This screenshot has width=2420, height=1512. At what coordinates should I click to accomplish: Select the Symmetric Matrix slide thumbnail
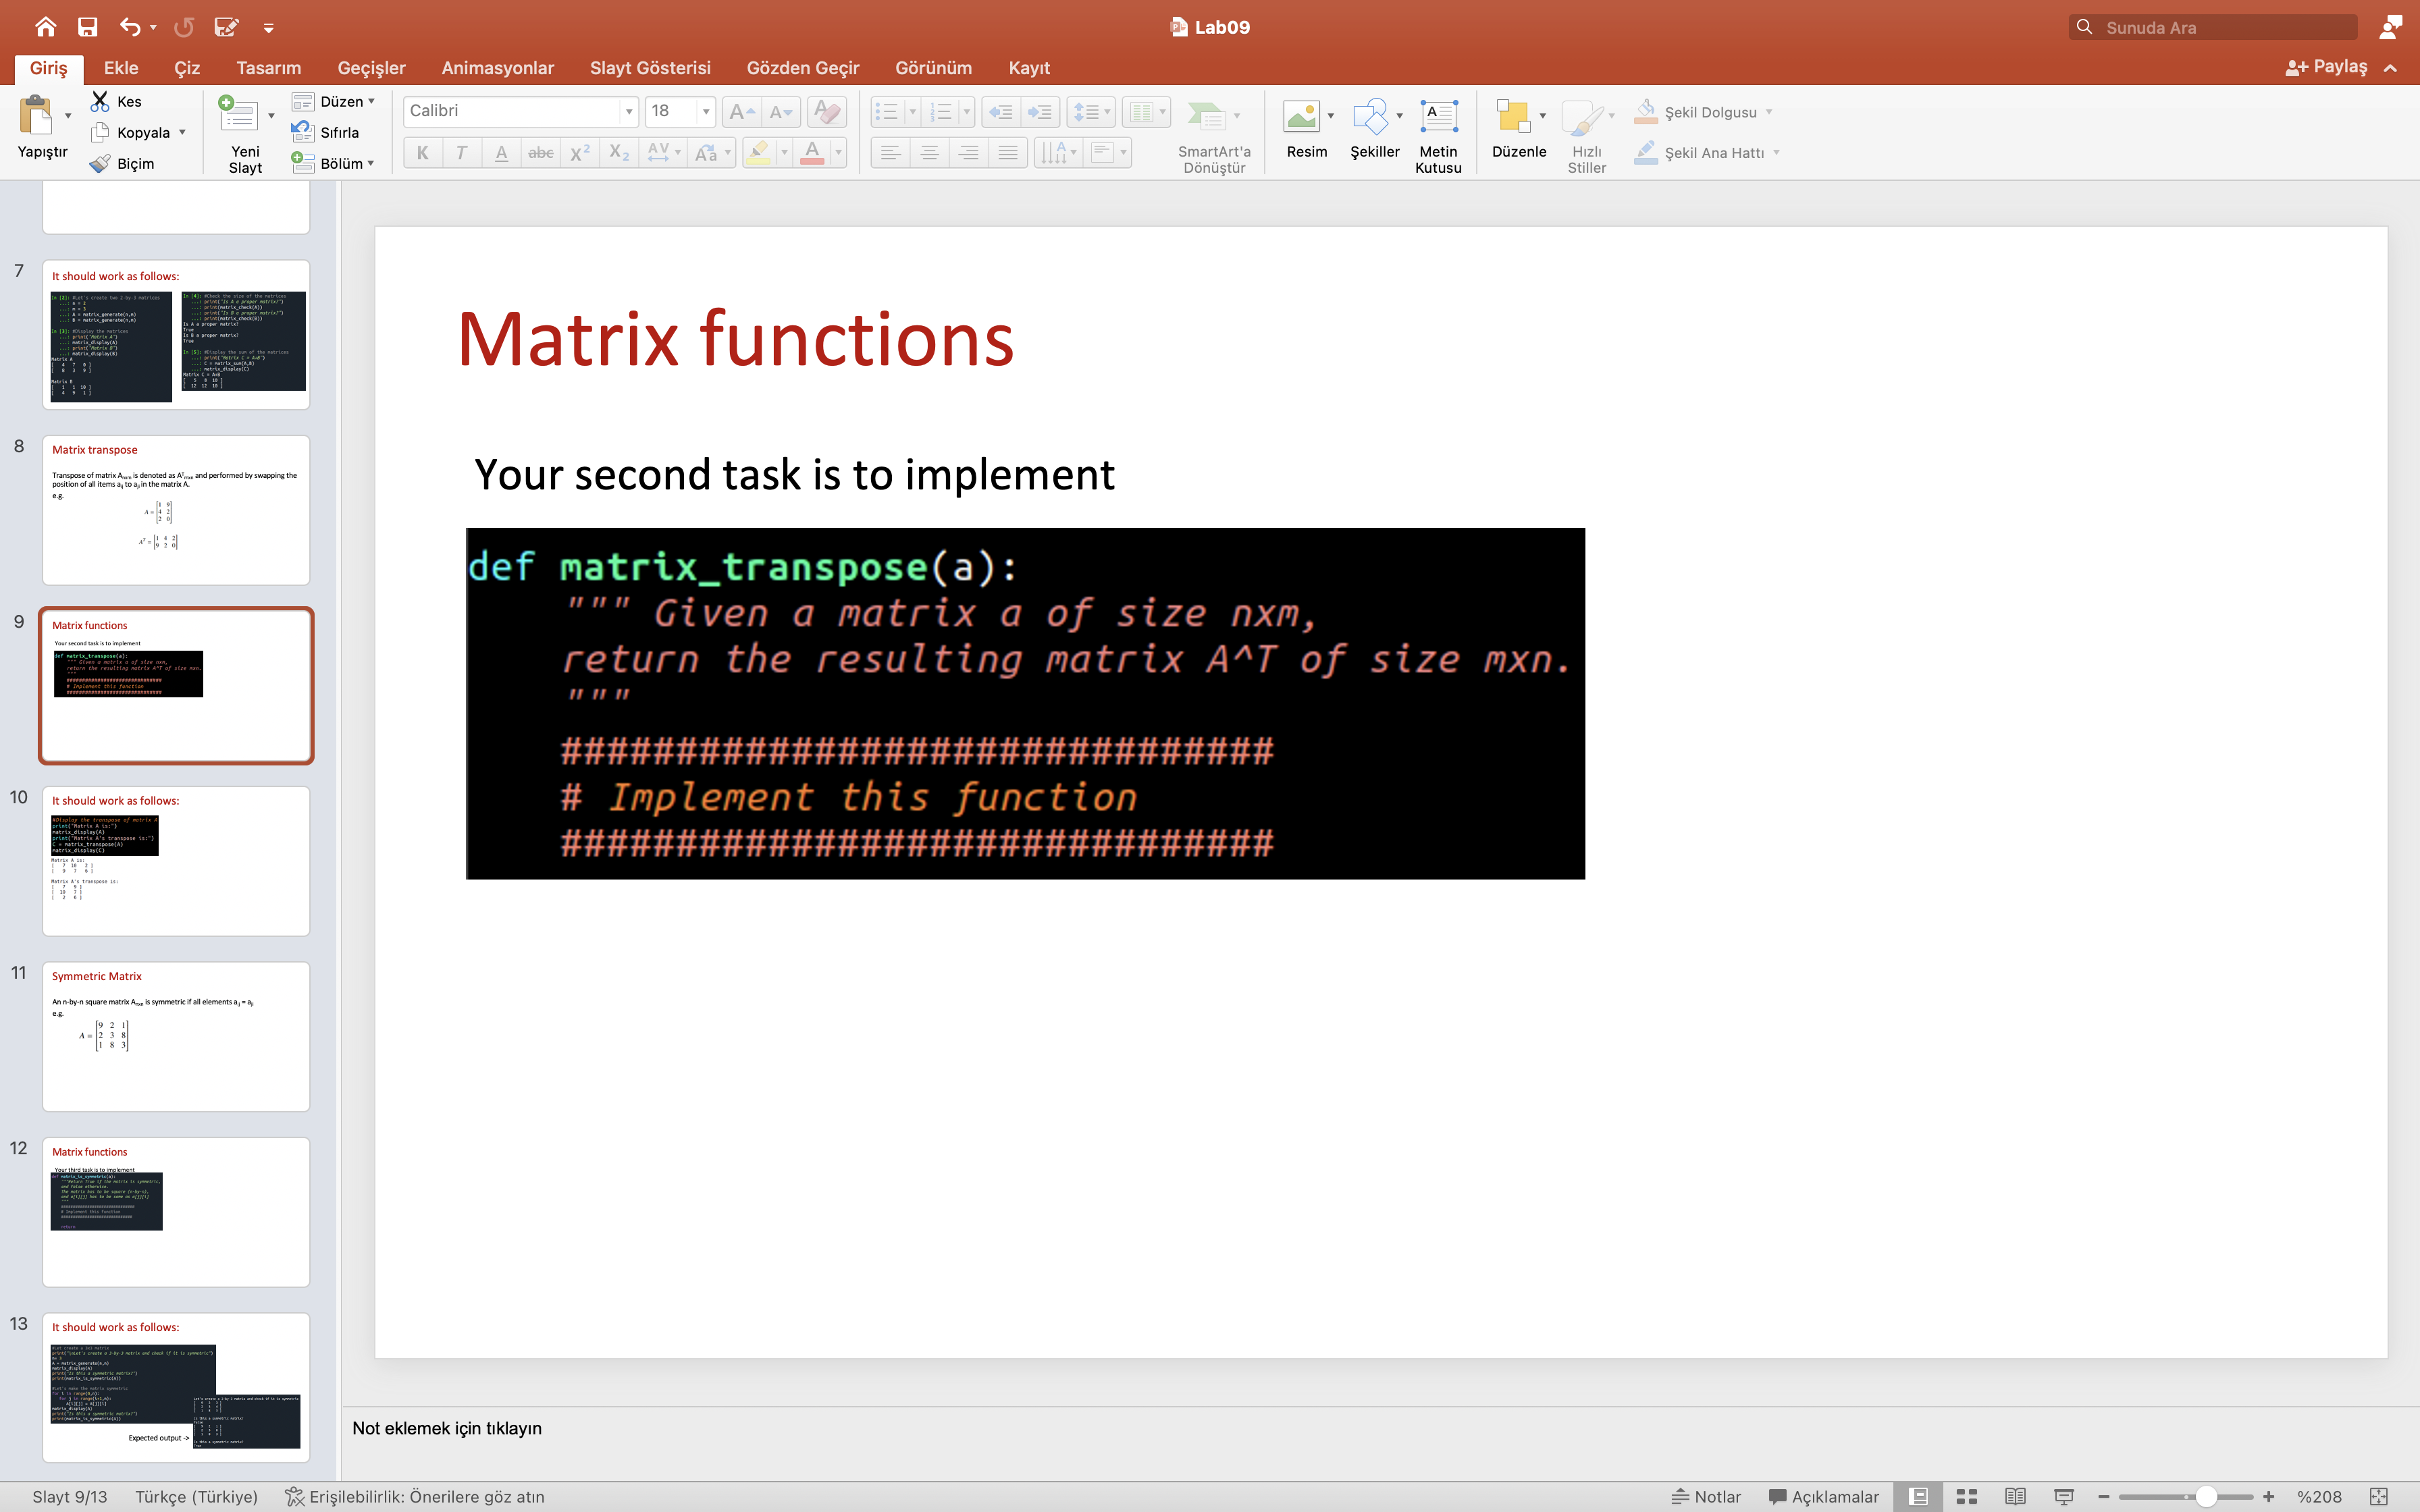pos(176,1036)
